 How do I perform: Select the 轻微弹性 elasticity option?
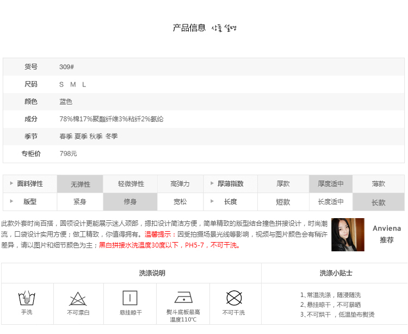click(131, 184)
